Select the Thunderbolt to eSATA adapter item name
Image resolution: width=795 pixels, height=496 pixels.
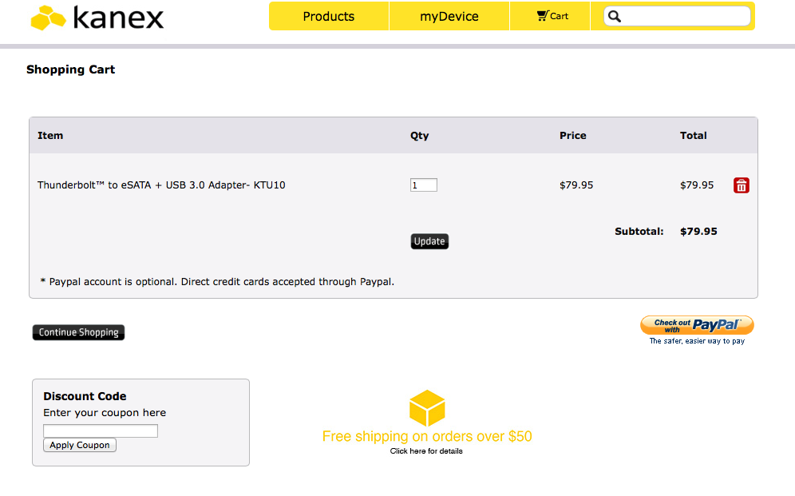(161, 185)
